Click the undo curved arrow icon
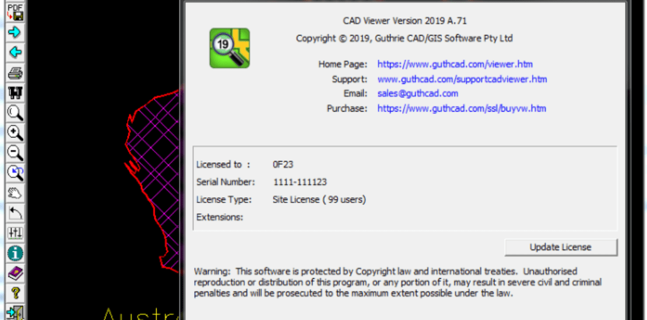Viewport: 647px width, 320px height. [x=15, y=214]
